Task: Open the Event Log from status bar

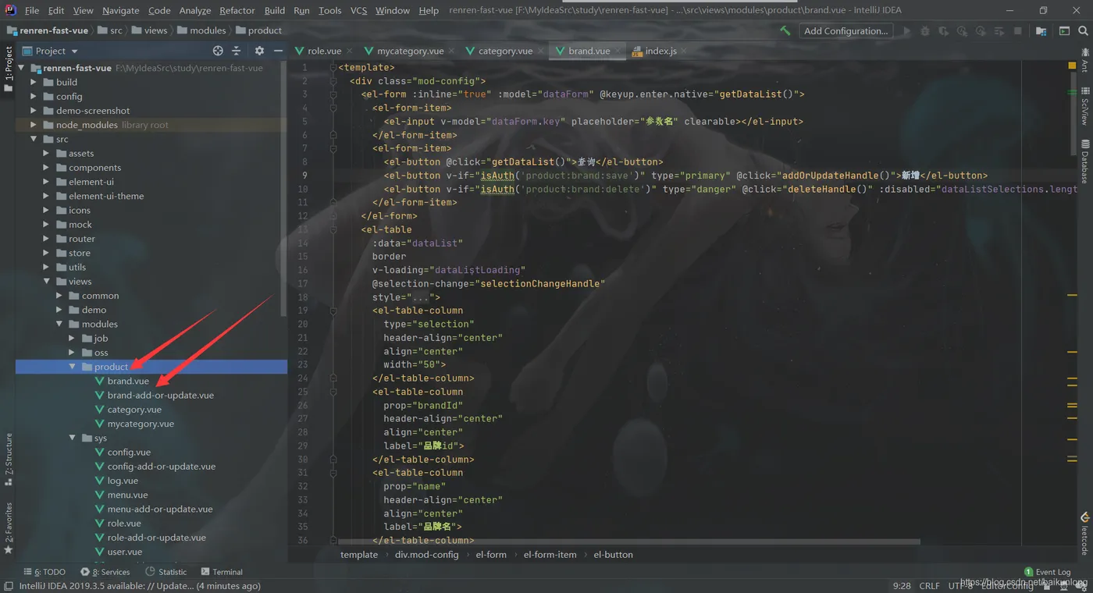Action: click(1048, 572)
